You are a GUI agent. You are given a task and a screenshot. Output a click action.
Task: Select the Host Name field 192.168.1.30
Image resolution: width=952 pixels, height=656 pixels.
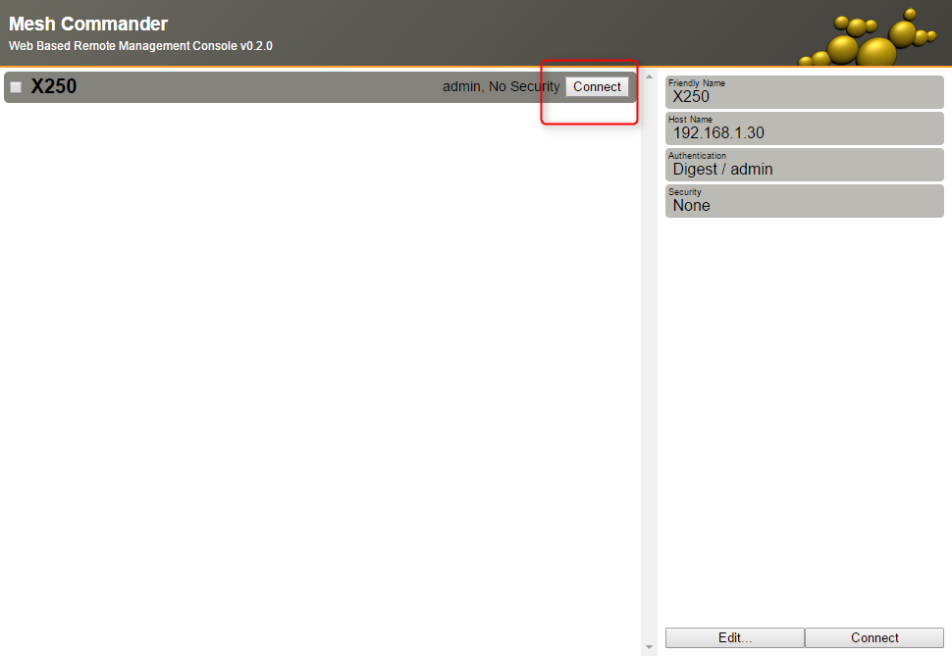(x=804, y=128)
